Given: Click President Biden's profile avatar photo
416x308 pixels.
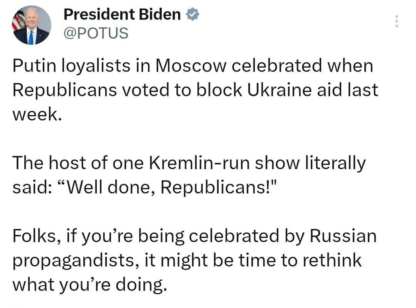Looking at the screenshot, I should point(32,25).
